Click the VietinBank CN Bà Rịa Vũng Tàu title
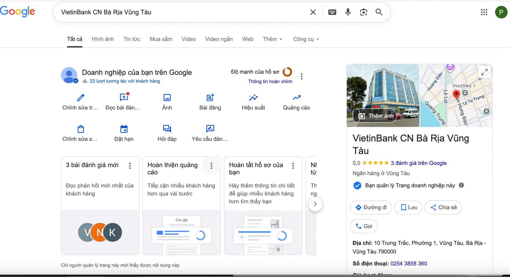Screen dimensions: 510x277 (411, 144)
